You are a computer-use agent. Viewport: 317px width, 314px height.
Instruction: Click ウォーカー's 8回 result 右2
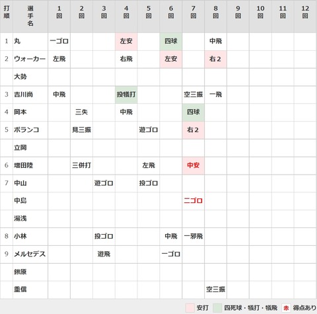pyautogui.click(x=215, y=59)
